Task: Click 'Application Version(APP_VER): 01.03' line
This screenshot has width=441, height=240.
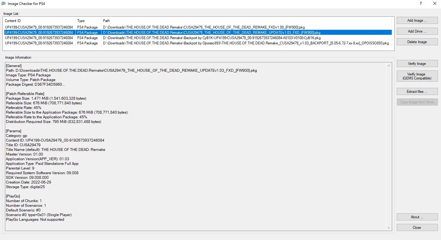Action: [x=38, y=159]
